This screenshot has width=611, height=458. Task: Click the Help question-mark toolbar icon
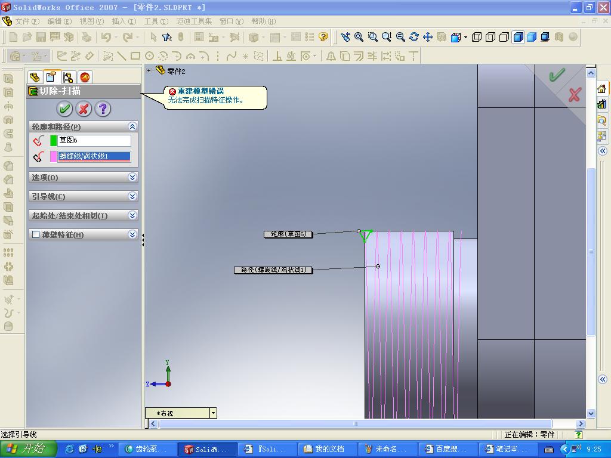pyautogui.click(x=323, y=37)
